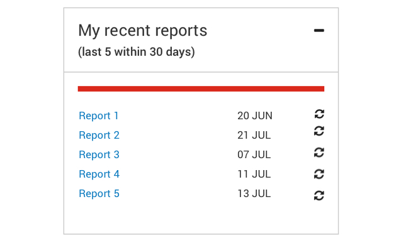View Report 3

[x=99, y=154]
